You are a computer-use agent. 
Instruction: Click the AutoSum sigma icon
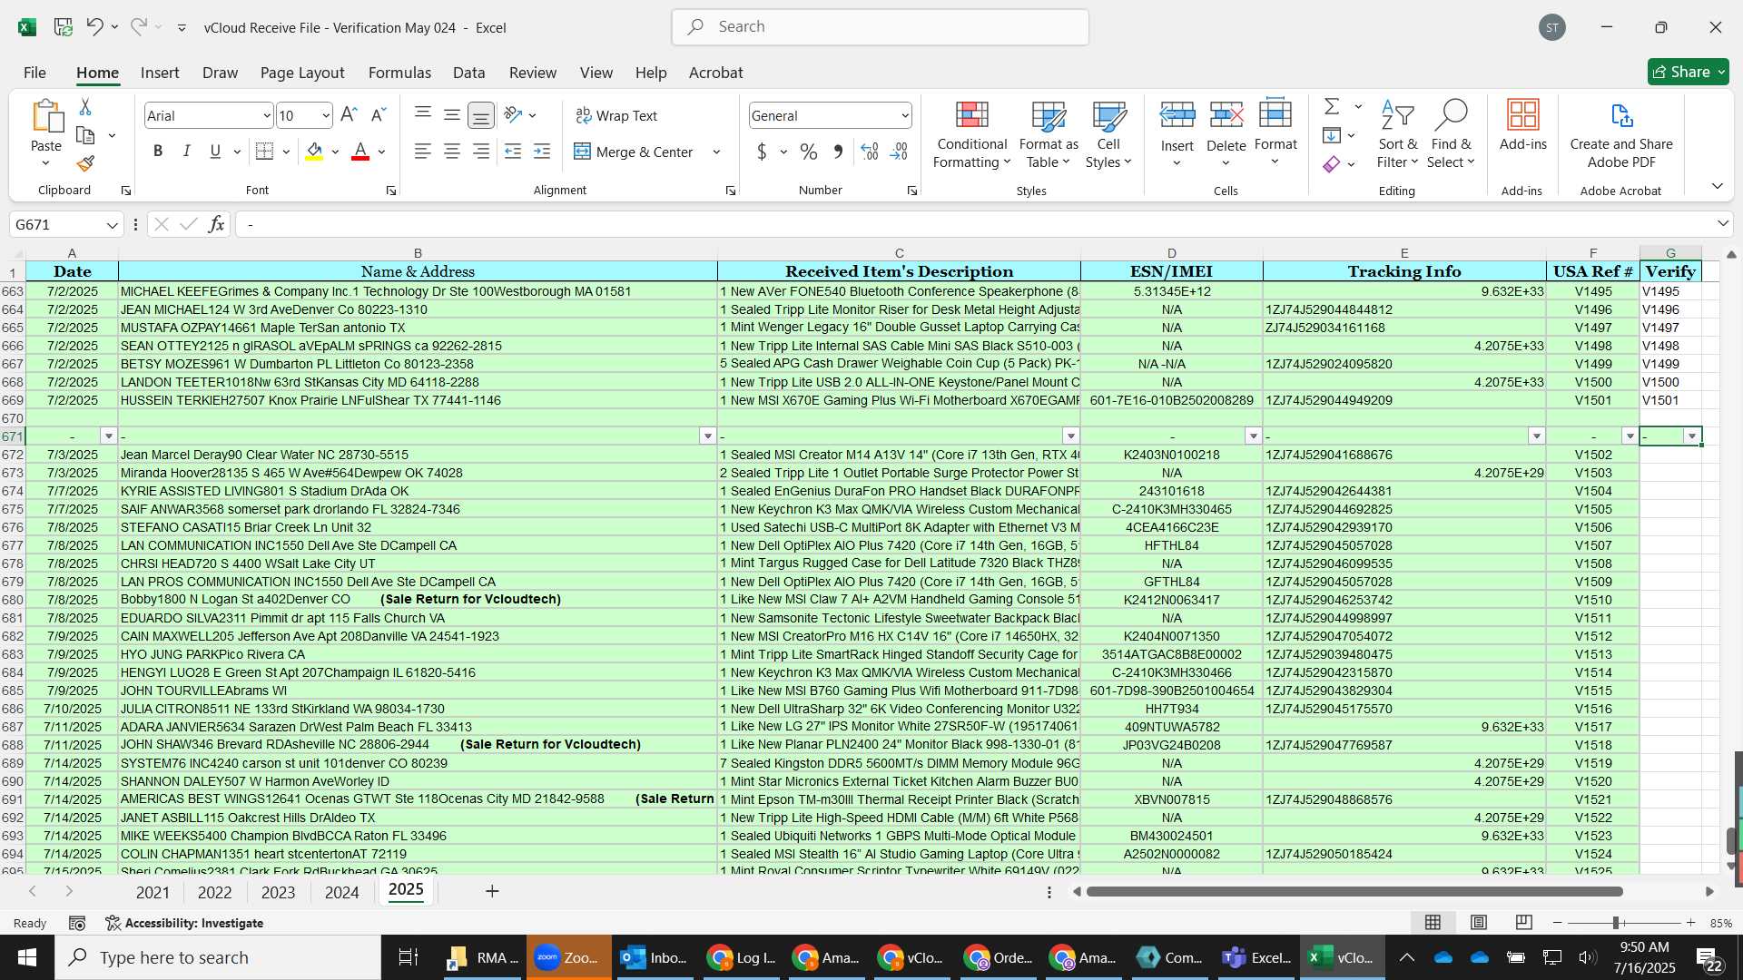pos(1332,107)
